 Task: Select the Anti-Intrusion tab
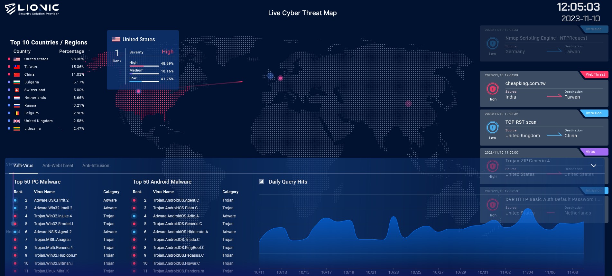pyautogui.click(x=96, y=166)
